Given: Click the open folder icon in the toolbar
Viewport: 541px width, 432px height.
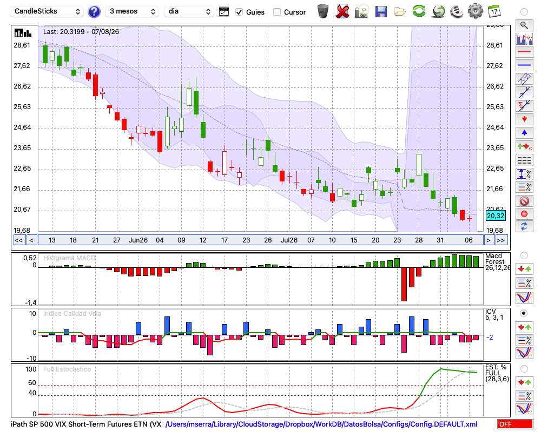Looking at the screenshot, I should 400,12.
